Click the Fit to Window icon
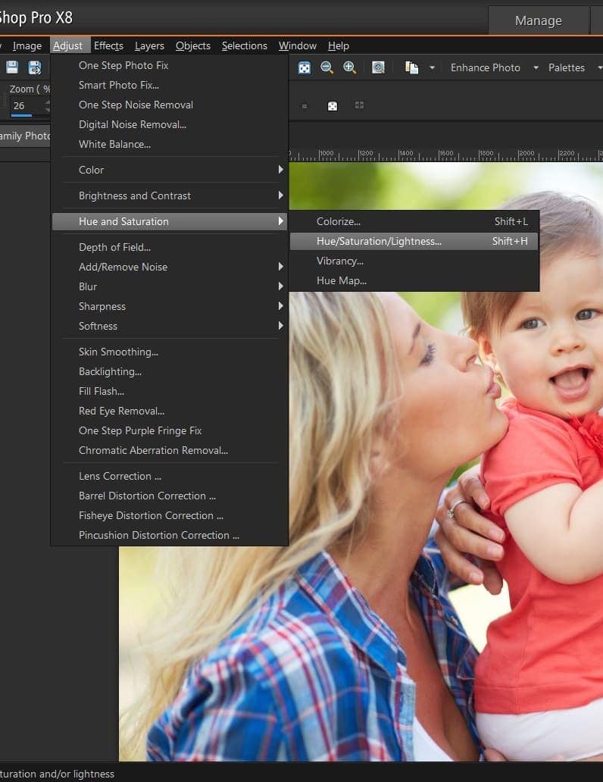 (304, 67)
